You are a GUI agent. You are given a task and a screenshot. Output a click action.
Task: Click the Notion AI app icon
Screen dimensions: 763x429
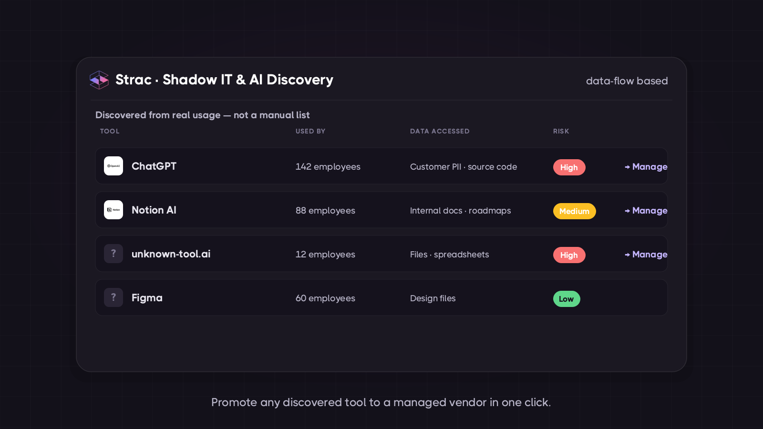coord(113,210)
